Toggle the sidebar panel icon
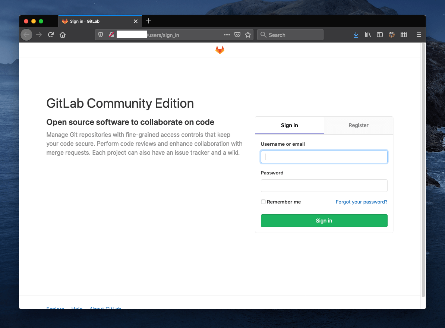Screen dimensions: 445x328 [380, 35]
